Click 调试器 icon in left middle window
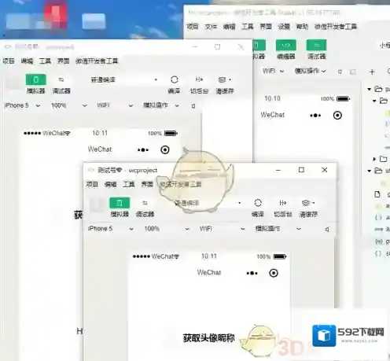This screenshot has width=390, height=361. point(61,79)
